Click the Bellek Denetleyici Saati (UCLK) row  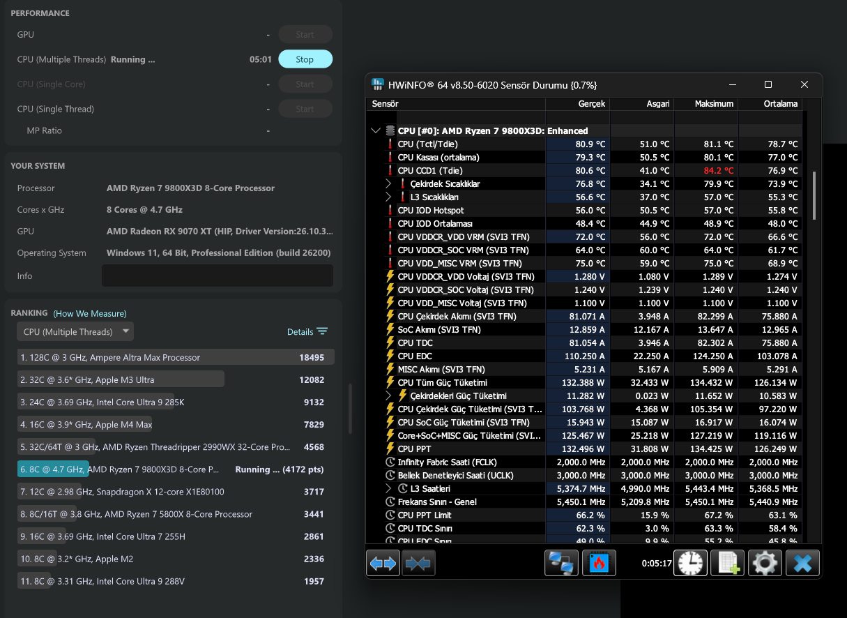coord(585,476)
